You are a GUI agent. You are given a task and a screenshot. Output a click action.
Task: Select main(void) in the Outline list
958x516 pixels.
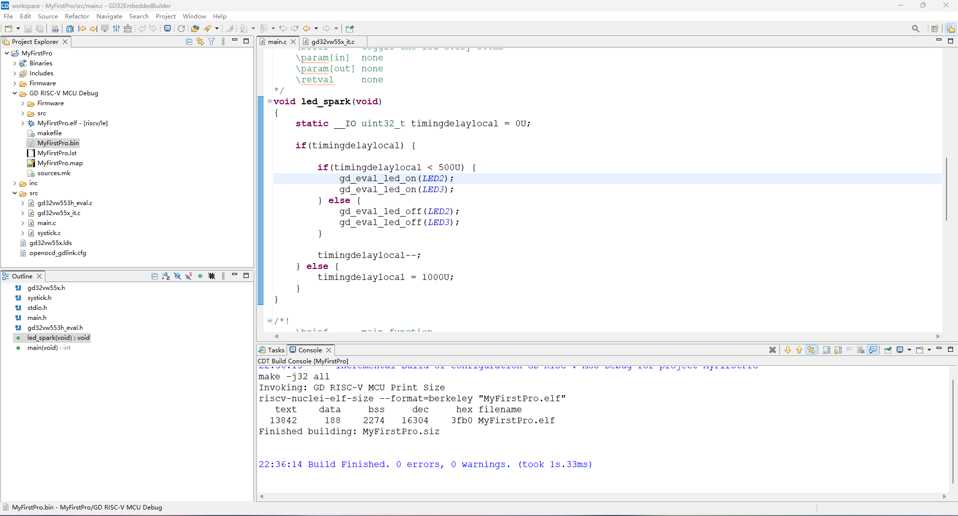coord(42,348)
